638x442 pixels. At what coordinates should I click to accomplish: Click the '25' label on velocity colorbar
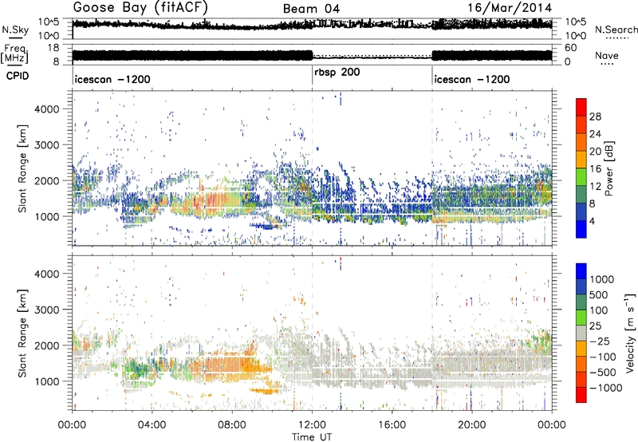point(595,326)
